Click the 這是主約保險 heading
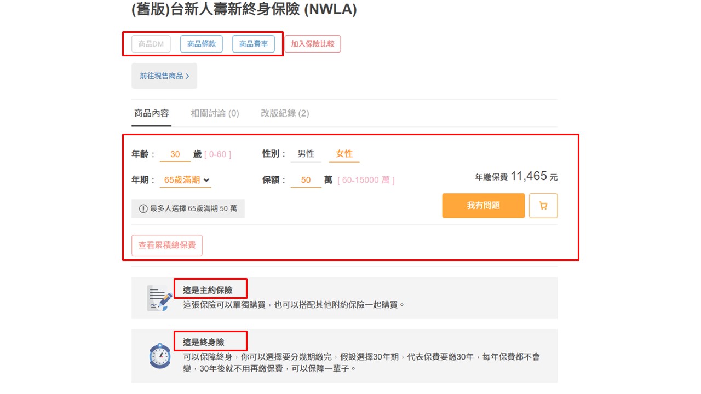Image resolution: width=701 pixels, height=394 pixels. [208, 290]
